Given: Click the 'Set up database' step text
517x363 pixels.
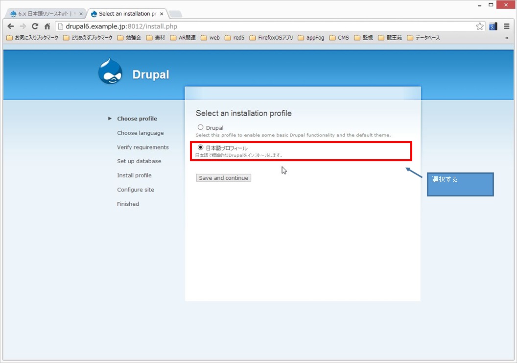Looking at the screenshot, I should (139, 161).
